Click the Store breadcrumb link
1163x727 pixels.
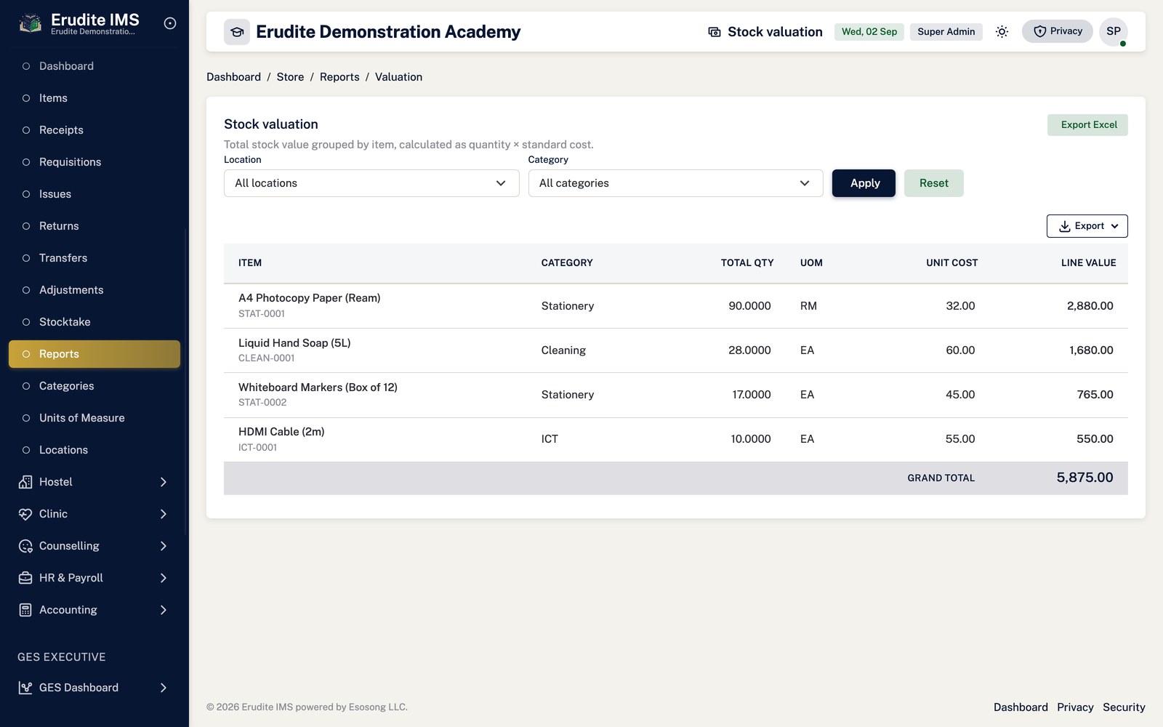click(290, 77)
